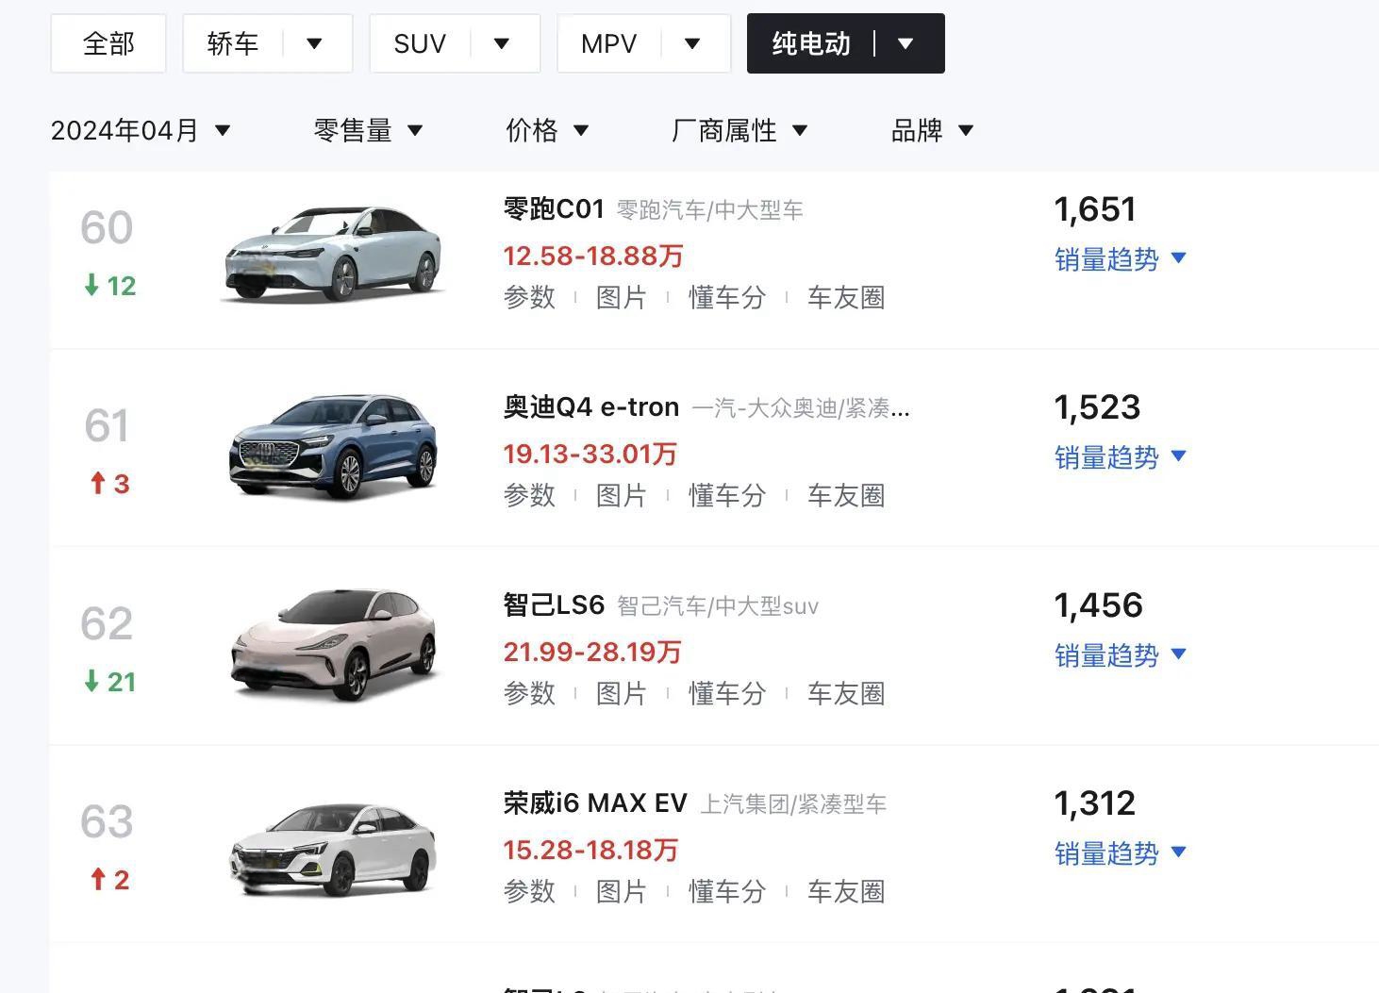Change the 2024年04月 date filter
Screen dimensions: 1379x993
141,130
